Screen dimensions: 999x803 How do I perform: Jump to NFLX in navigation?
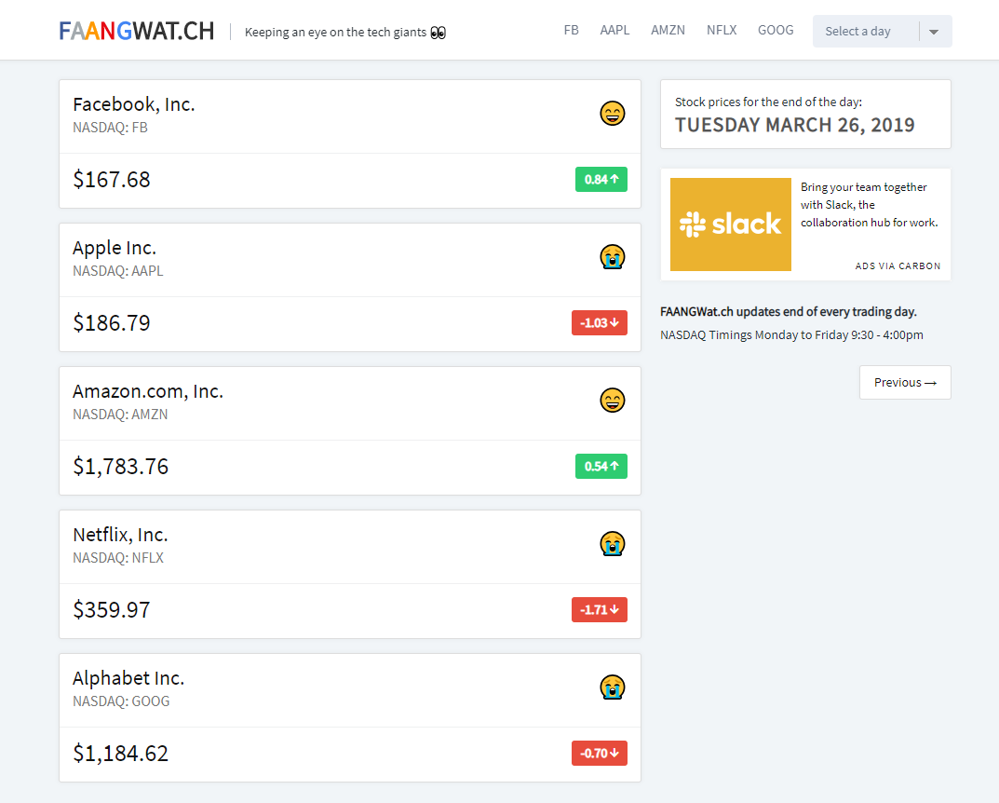coord(722,30)
